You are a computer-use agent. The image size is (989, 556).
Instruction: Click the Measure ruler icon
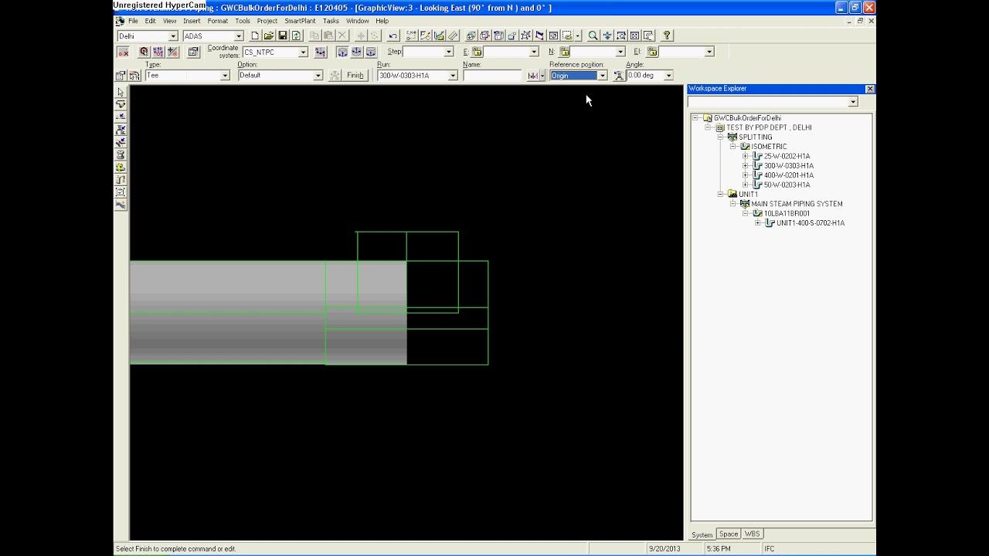point(453,36)
